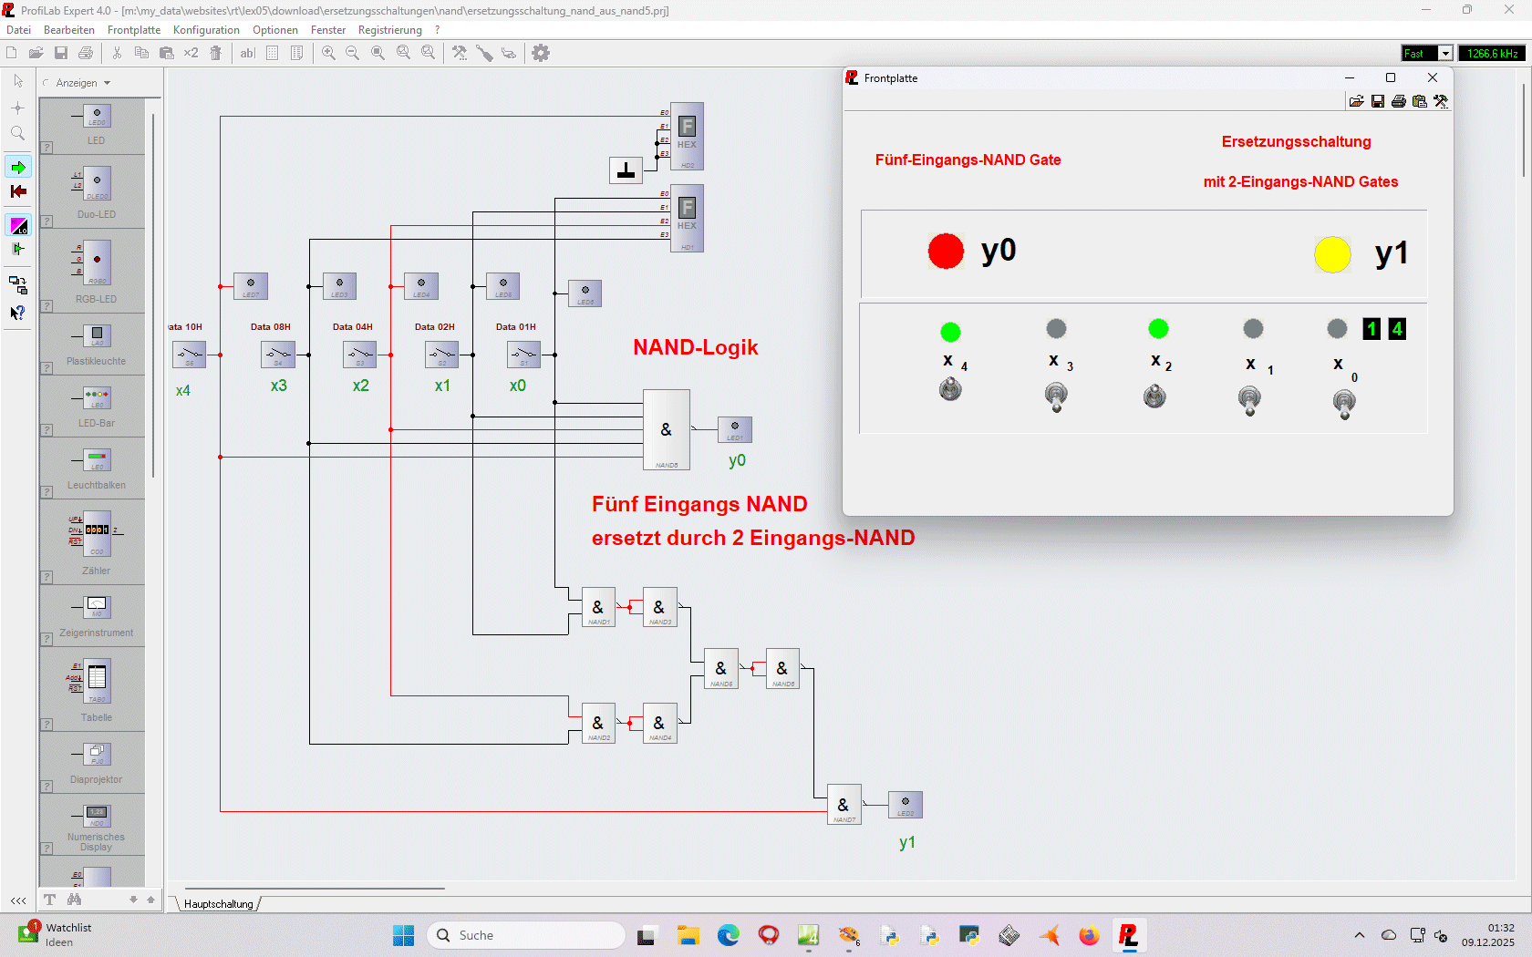Screen dimensions: 1532x957
Task: Flip the x2 toggle switch on the front panel
Action: (1154, 396)
